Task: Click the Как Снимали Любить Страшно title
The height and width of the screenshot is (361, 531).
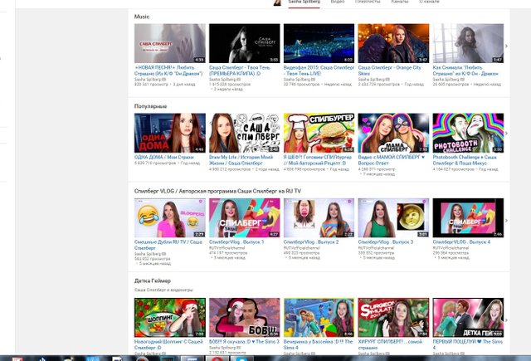Action: coord(465,71)
